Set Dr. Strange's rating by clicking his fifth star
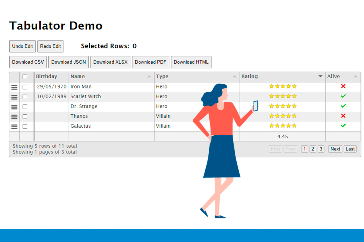This screenshot has height=242, width=364. (x=295, y=106)
